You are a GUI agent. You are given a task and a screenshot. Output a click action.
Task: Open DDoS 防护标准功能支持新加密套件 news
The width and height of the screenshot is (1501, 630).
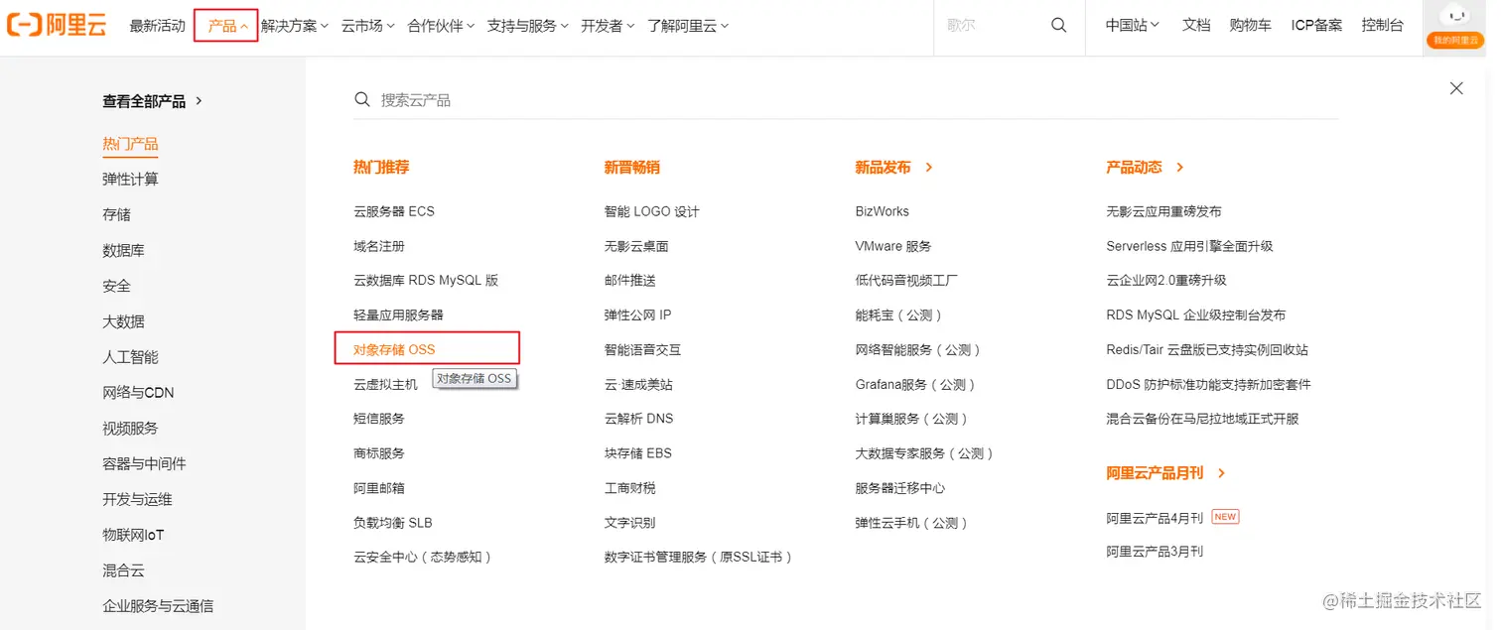point(1209,384)
